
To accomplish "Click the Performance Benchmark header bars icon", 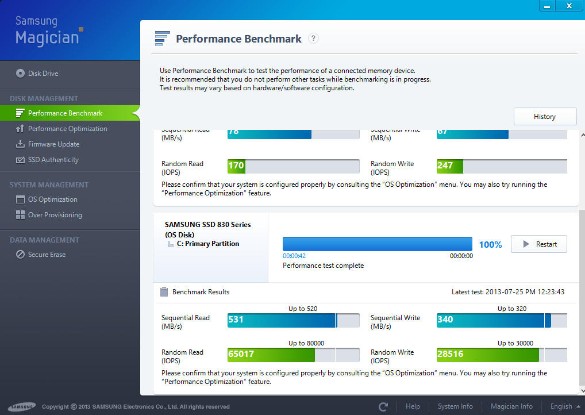I will pos(162,39).
